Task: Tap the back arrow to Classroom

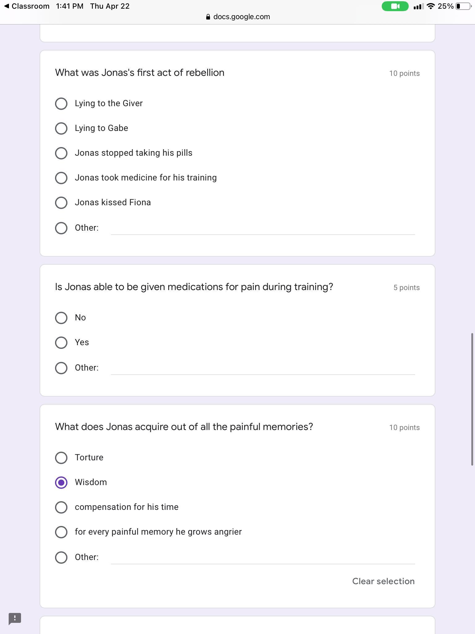Action: point(7,6)
